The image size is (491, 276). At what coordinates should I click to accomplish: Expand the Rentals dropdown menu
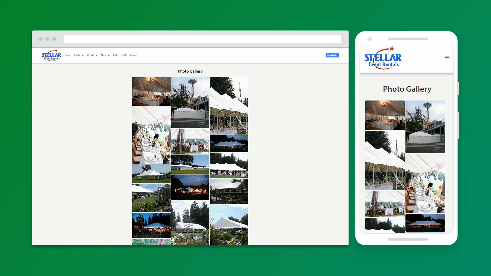coord(78,55)
